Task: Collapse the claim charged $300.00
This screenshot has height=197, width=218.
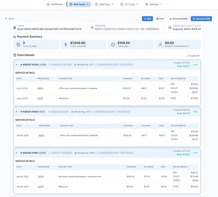Action: point(16,112)
